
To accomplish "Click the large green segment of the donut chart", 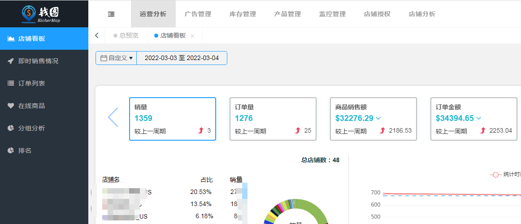I will tap(314, 209).
